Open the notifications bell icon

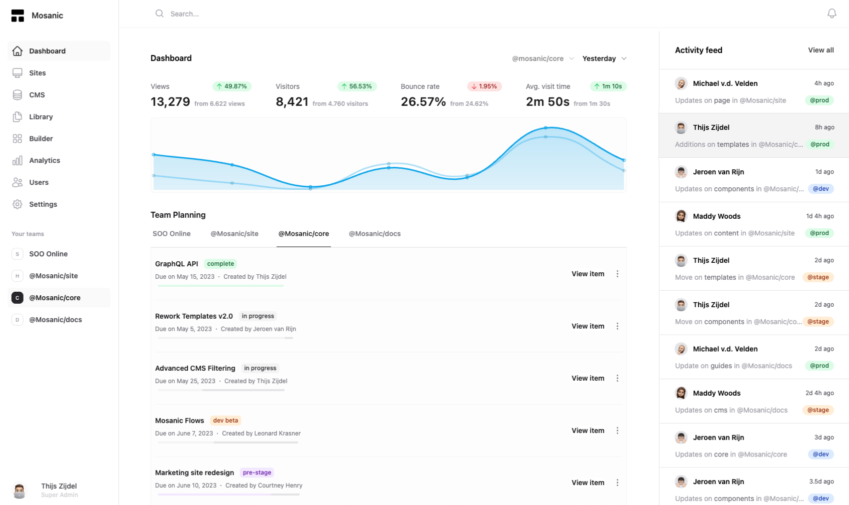coord(831,13)
